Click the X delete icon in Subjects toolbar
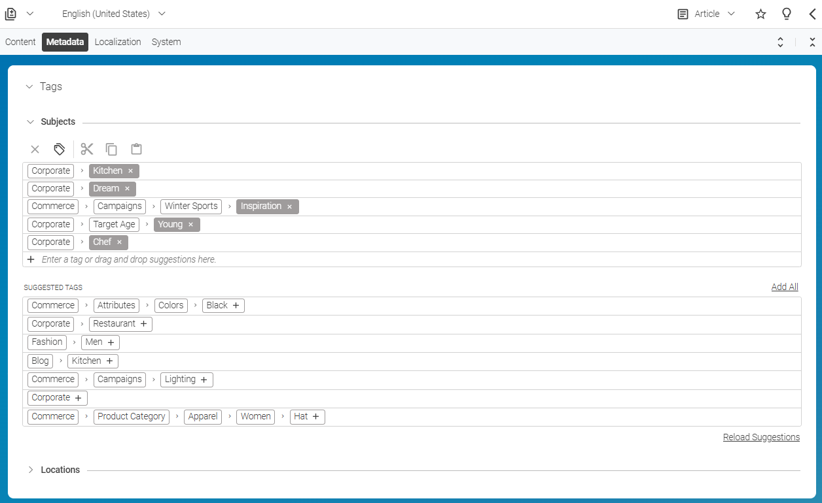 click(35, 150)
